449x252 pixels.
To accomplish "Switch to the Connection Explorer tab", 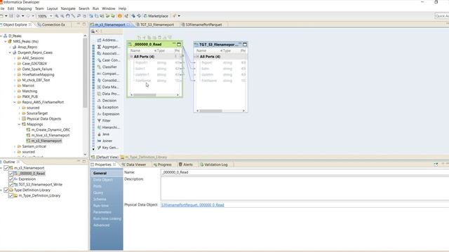I will click(x=51, y=24).
